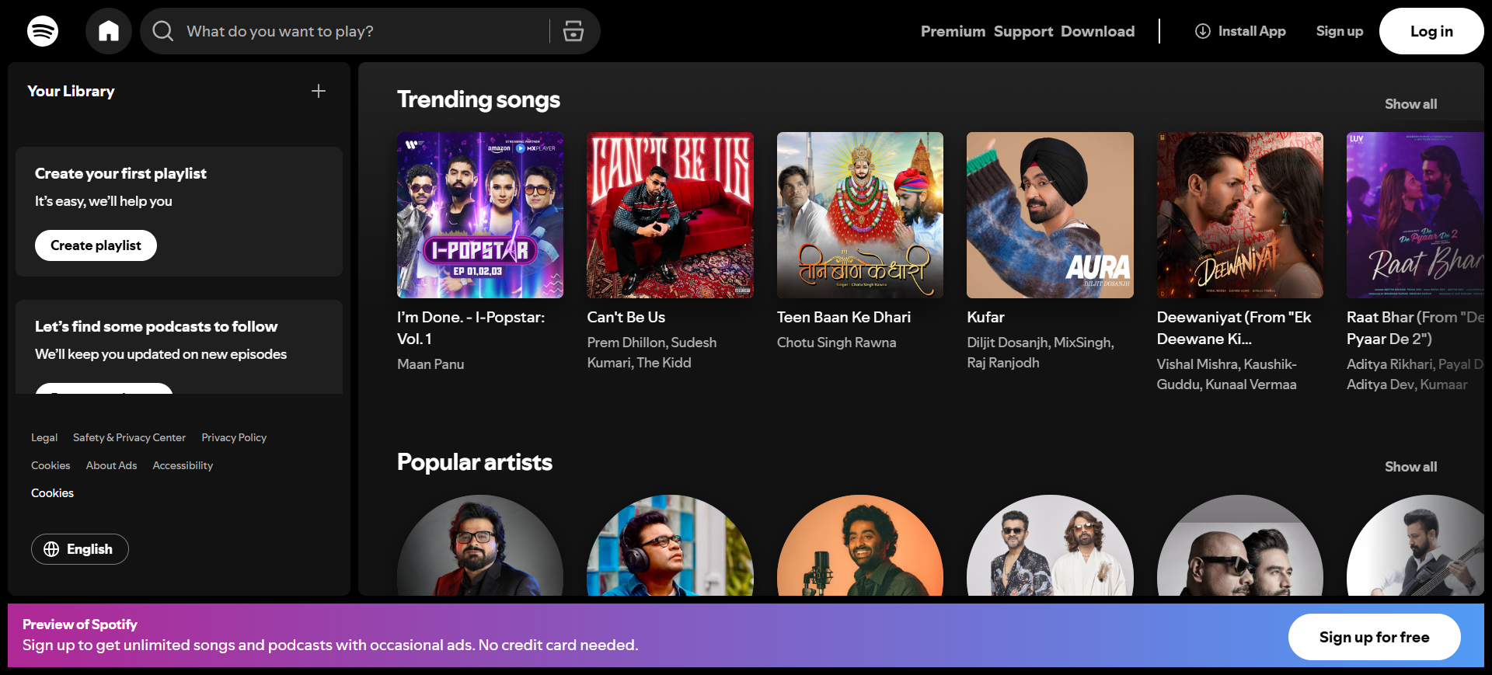Click the Spotify logo
The image size is (1492, 675).
[x=43, y=31]
